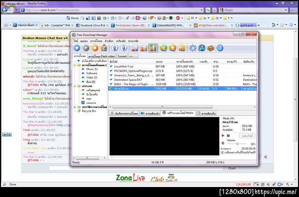
Task: Switch to the Pro Evolution Soccer browser tab
Action: click(131, 25)
